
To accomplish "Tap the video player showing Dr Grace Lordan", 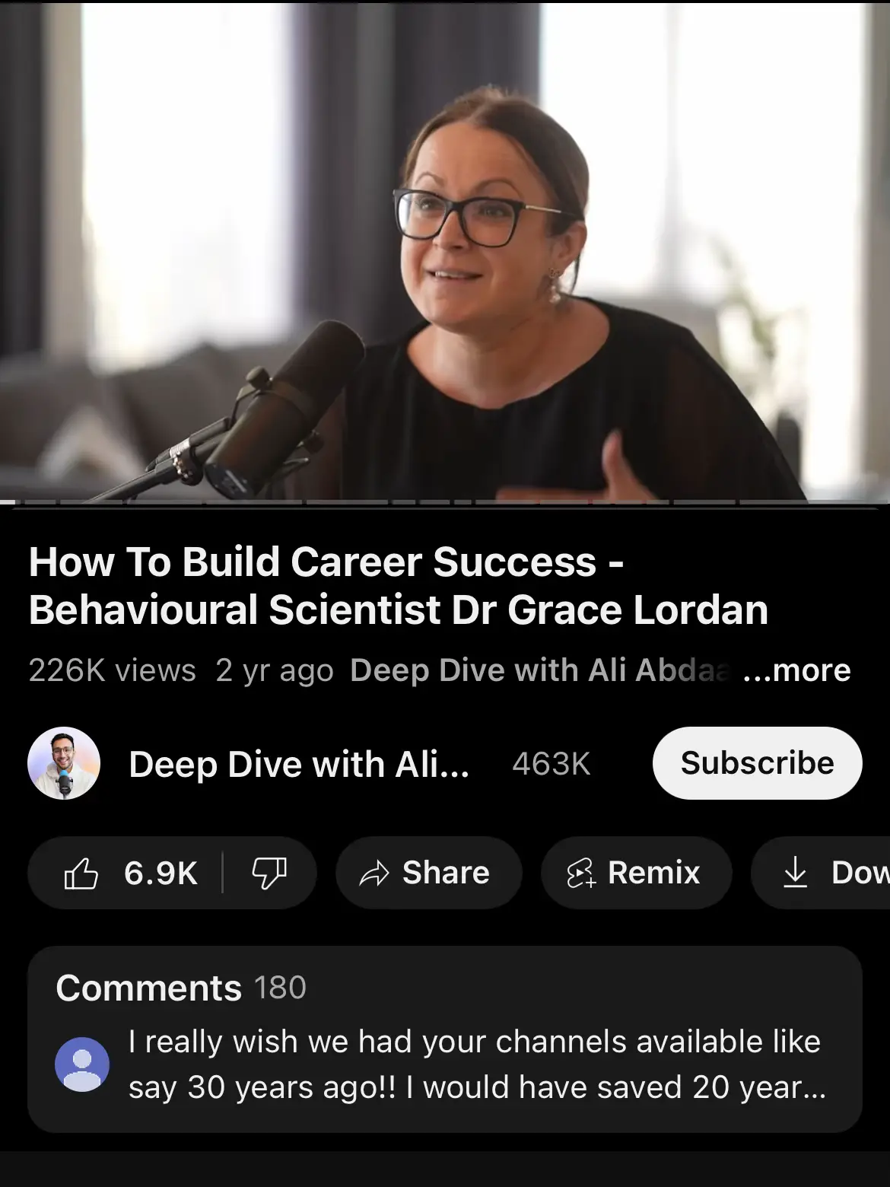I will tap(445, 251).
